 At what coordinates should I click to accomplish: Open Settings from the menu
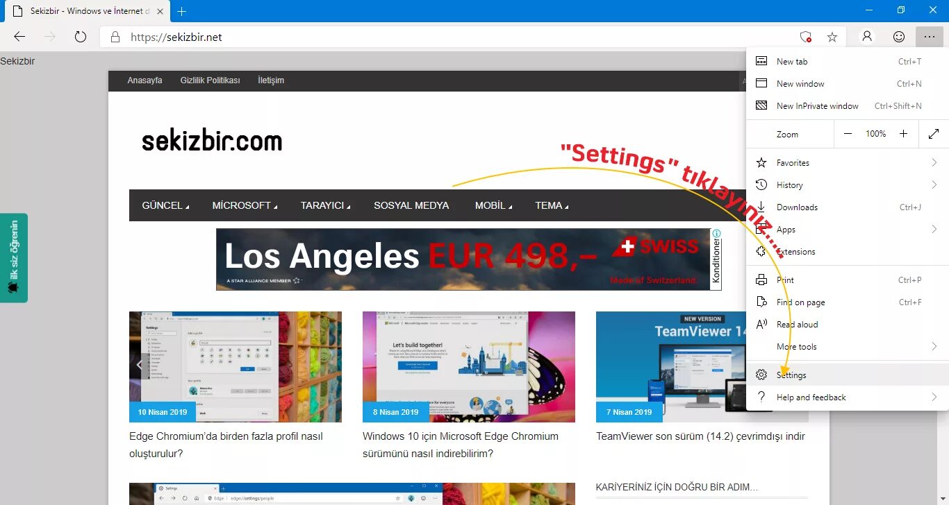(848, 375)
